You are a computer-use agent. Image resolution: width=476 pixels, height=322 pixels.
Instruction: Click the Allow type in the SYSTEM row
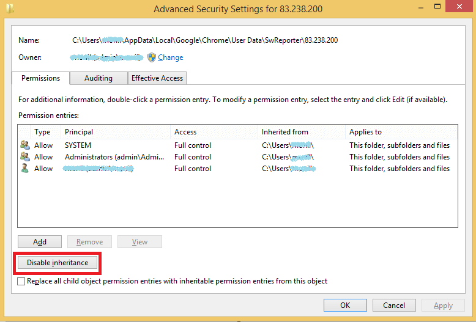coord(43,145)
